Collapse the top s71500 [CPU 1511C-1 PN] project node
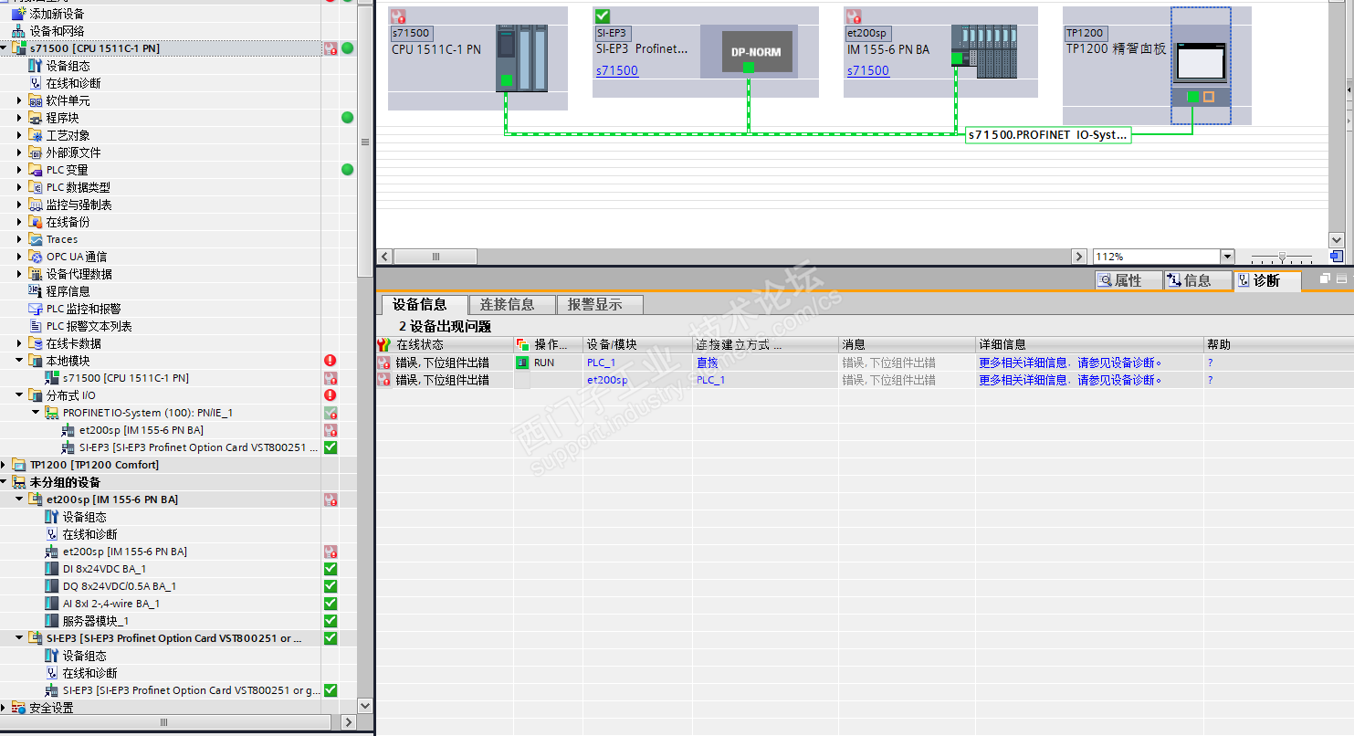Screen dimensions: 1354x736 coord(5,48)
